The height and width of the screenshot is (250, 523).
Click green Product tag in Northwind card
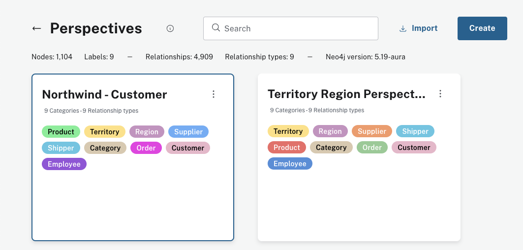click(61, 132)
